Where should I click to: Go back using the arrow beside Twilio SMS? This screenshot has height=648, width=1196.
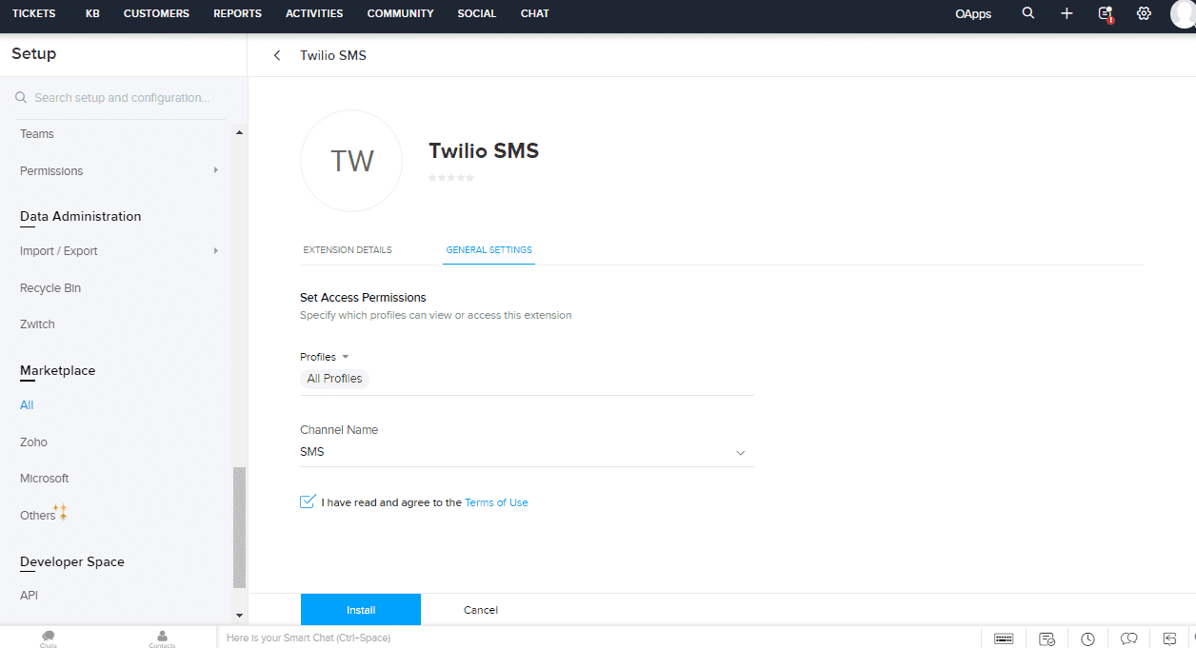[x=277, y=55]
